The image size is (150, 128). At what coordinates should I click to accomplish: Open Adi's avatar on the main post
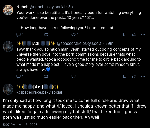8,89
